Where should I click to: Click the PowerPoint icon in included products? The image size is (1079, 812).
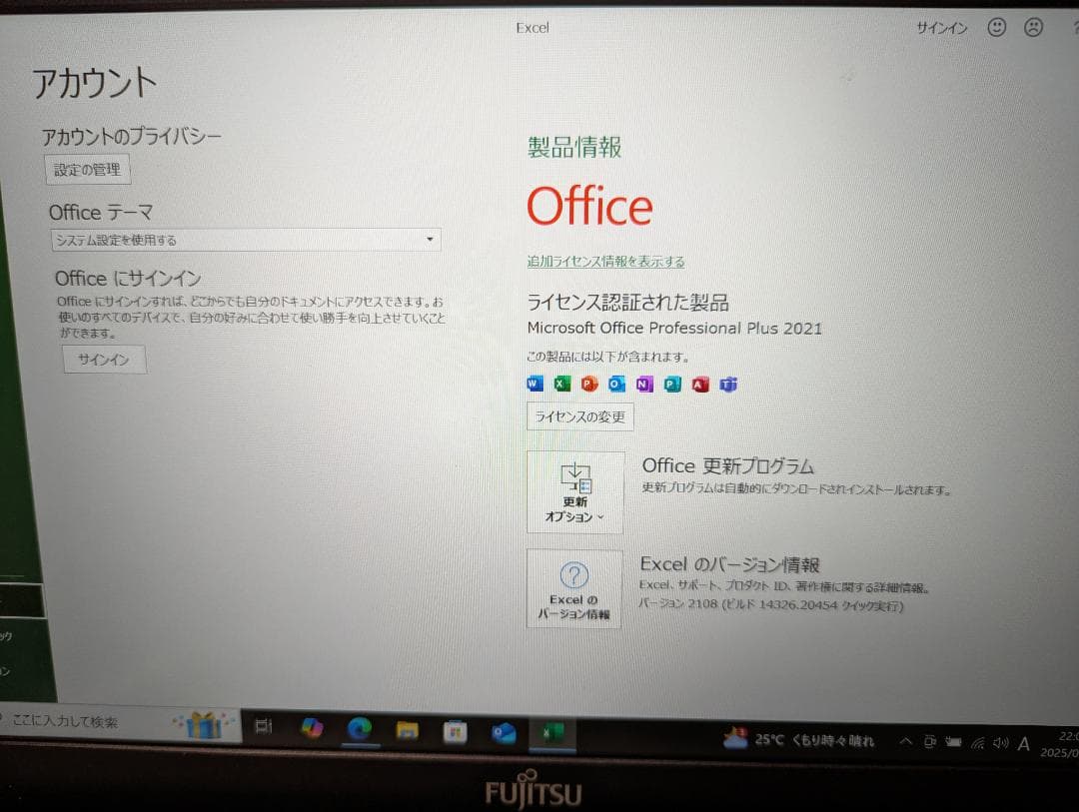pos(589,384)
